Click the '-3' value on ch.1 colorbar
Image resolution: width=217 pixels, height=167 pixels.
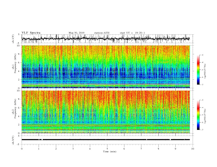tap(202, 55)
